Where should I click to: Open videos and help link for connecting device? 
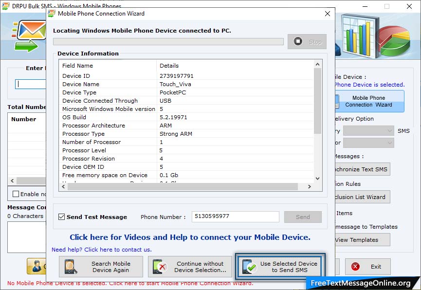pos(190,237)
